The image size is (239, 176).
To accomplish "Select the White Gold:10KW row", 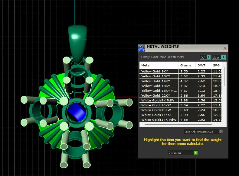I will (181, 110).
